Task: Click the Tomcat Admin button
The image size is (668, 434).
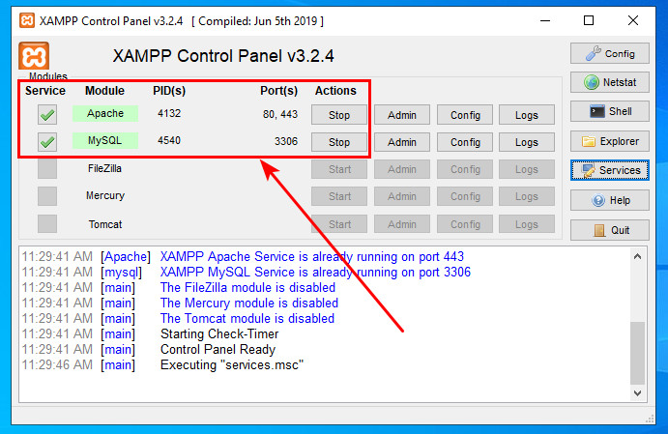Action: coord(402,224)
